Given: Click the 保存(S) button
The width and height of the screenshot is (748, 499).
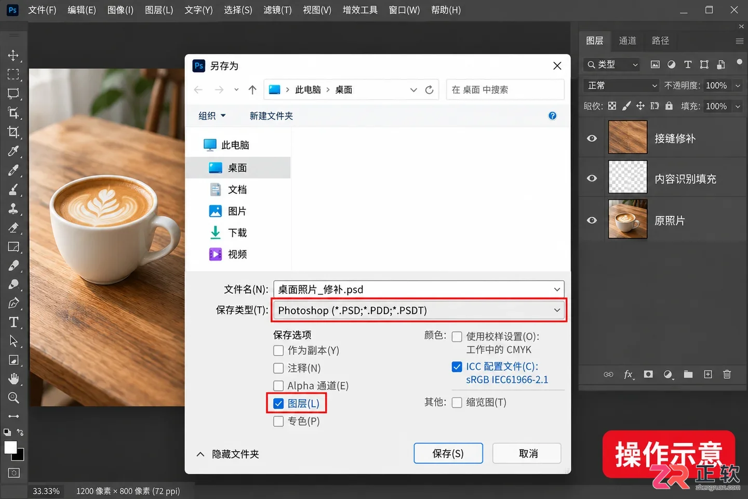Looking at the screenshot, I should point(448,453).
